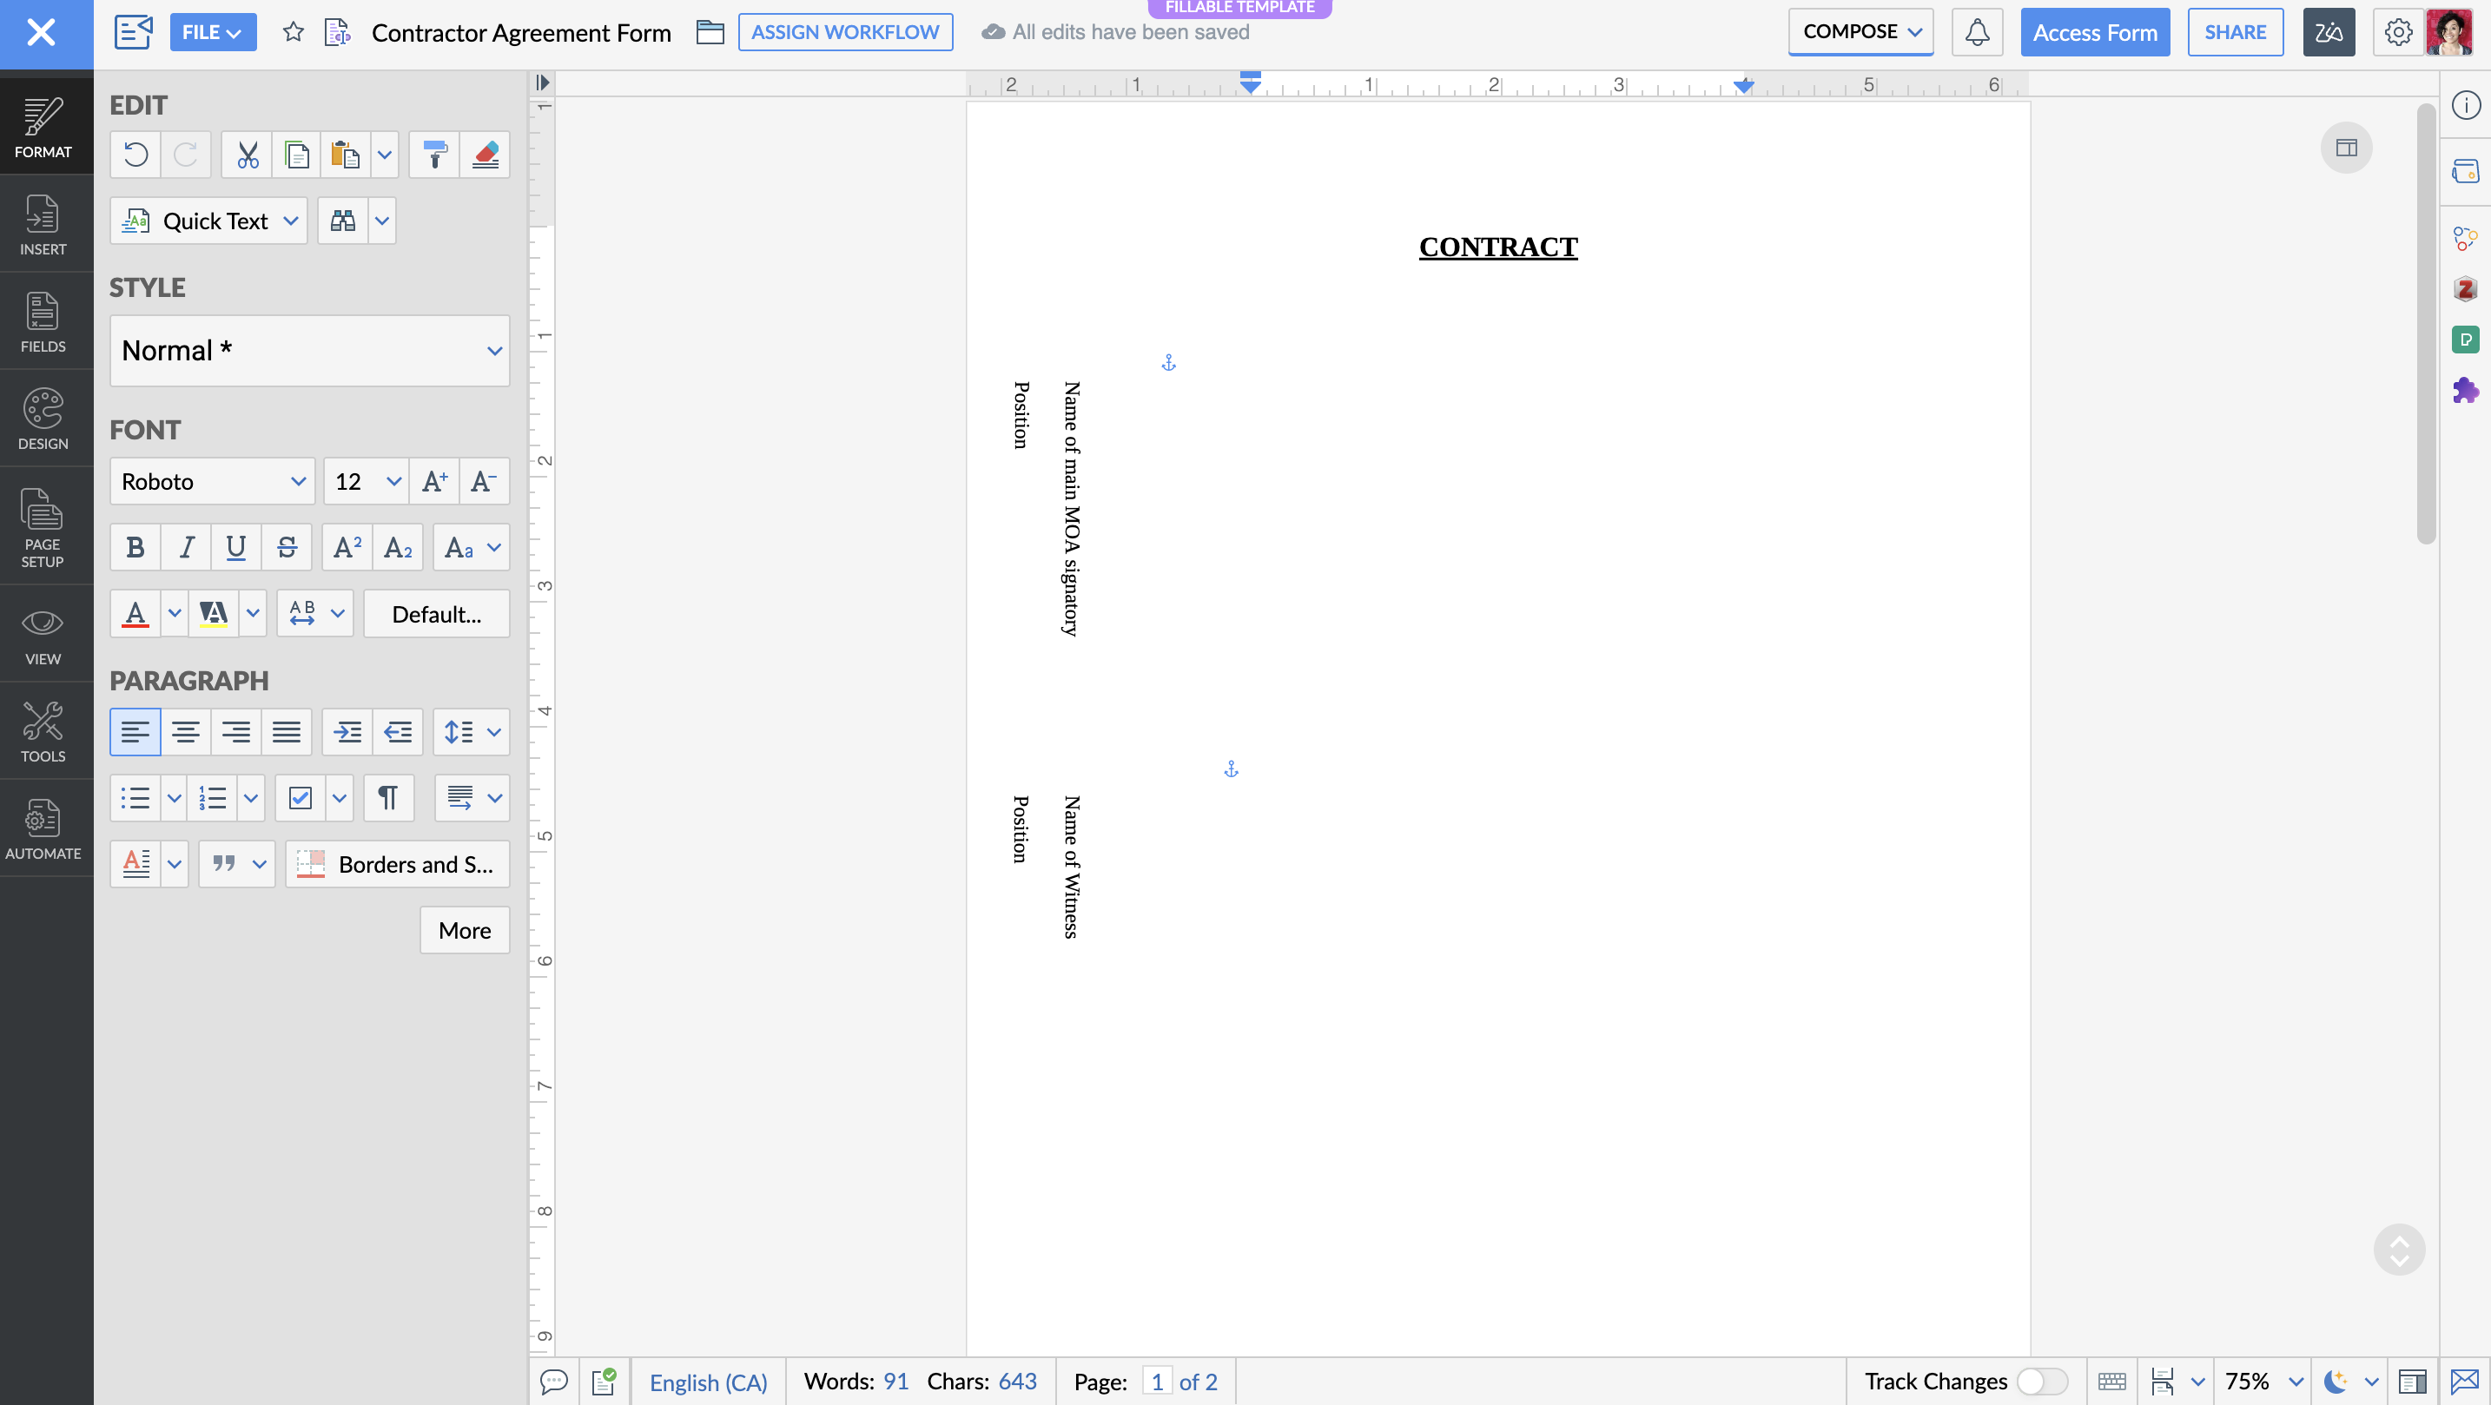Insert a checklist with checkbox icon

click(300, 798)
